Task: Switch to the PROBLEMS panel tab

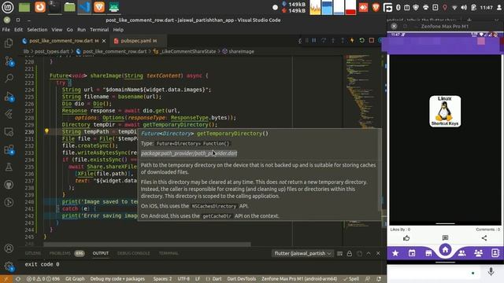Action: pyautogui.click(x=60, y=253)
